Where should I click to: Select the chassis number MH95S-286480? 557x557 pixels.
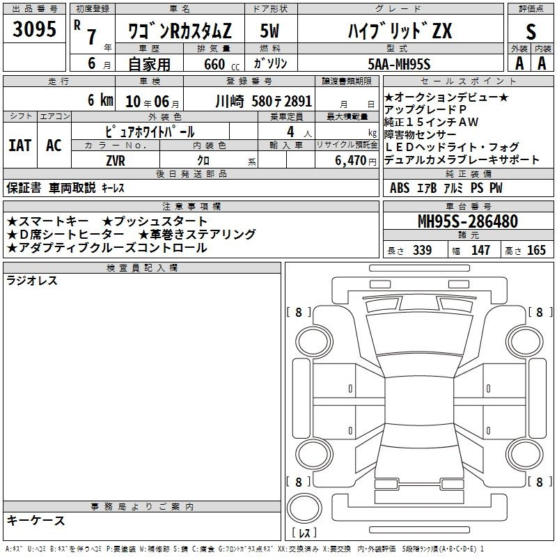point(468,221)
